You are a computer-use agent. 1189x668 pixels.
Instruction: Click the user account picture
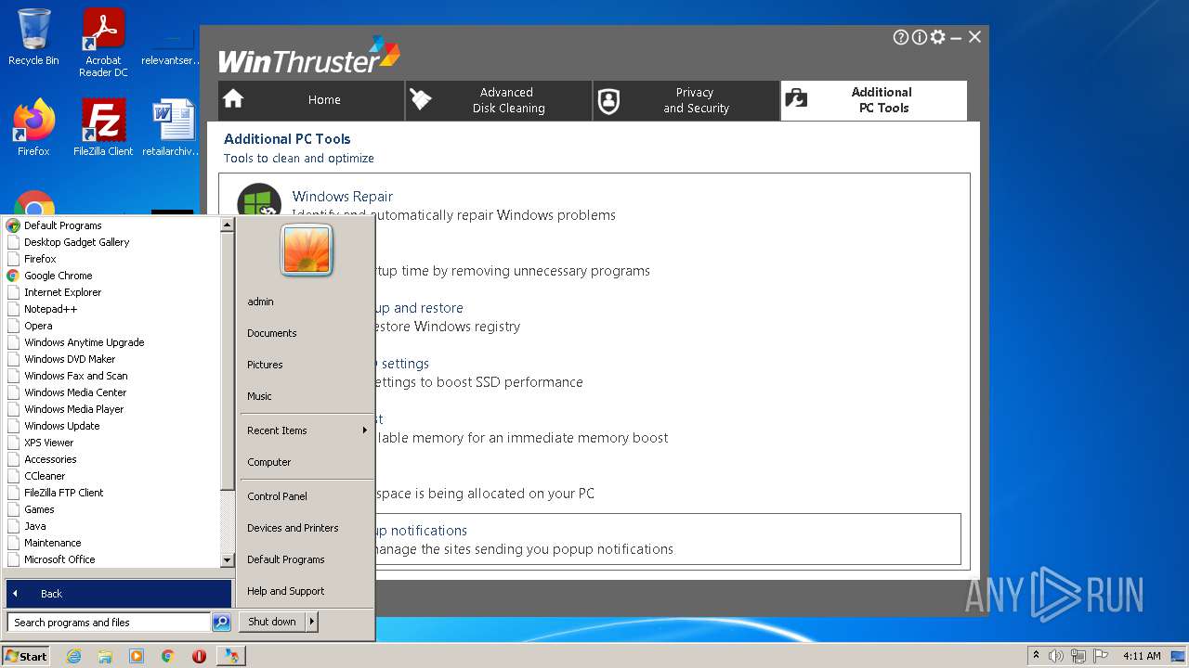(x=307, y=250)
